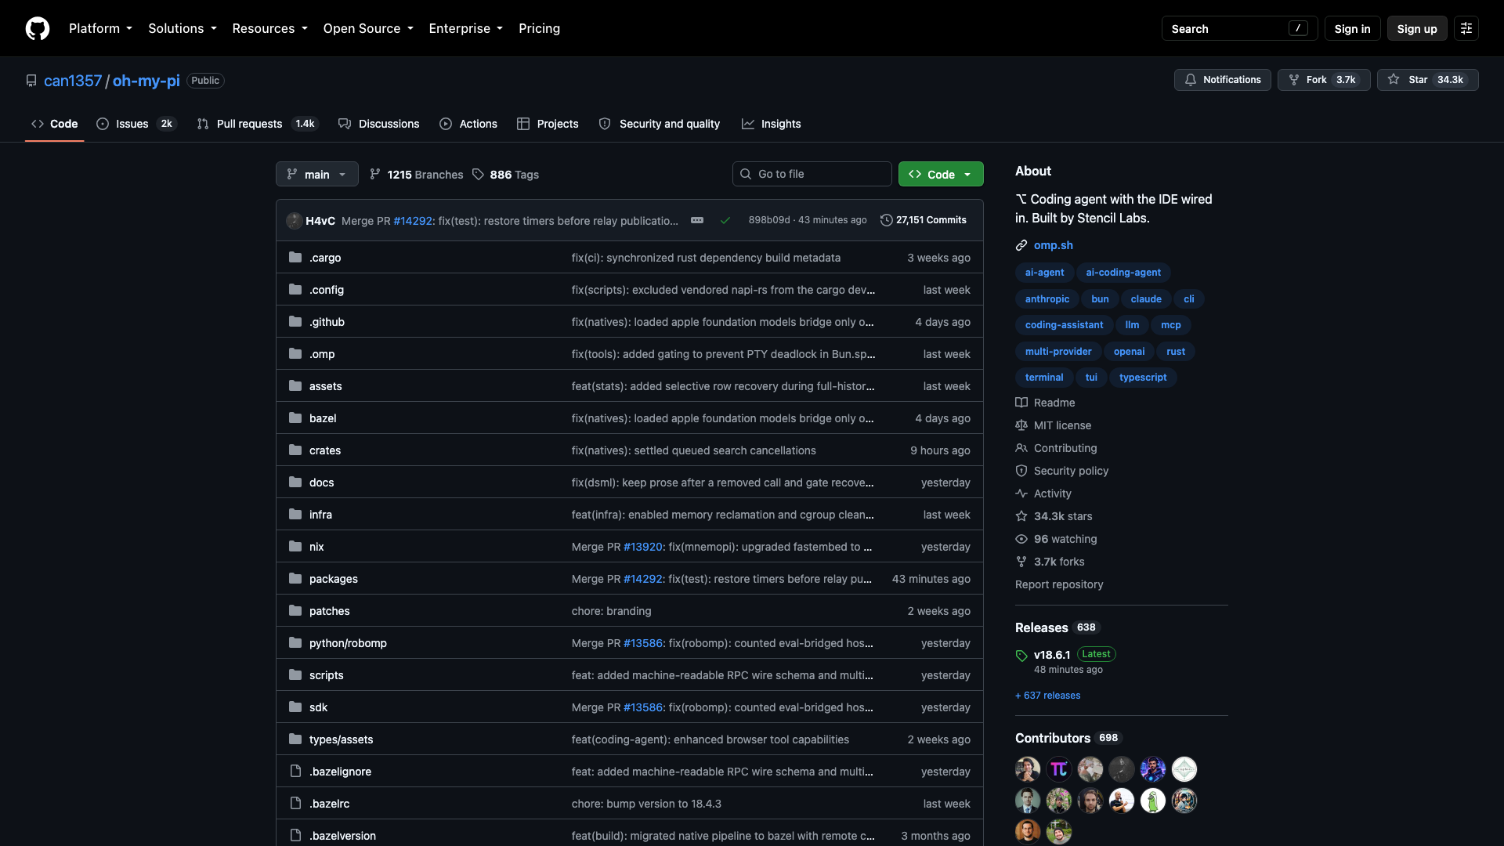Image resolution: width=1504 pixels, height=846 pixels.
Task: Open the packages folder
Action: (x=334, y=579)
